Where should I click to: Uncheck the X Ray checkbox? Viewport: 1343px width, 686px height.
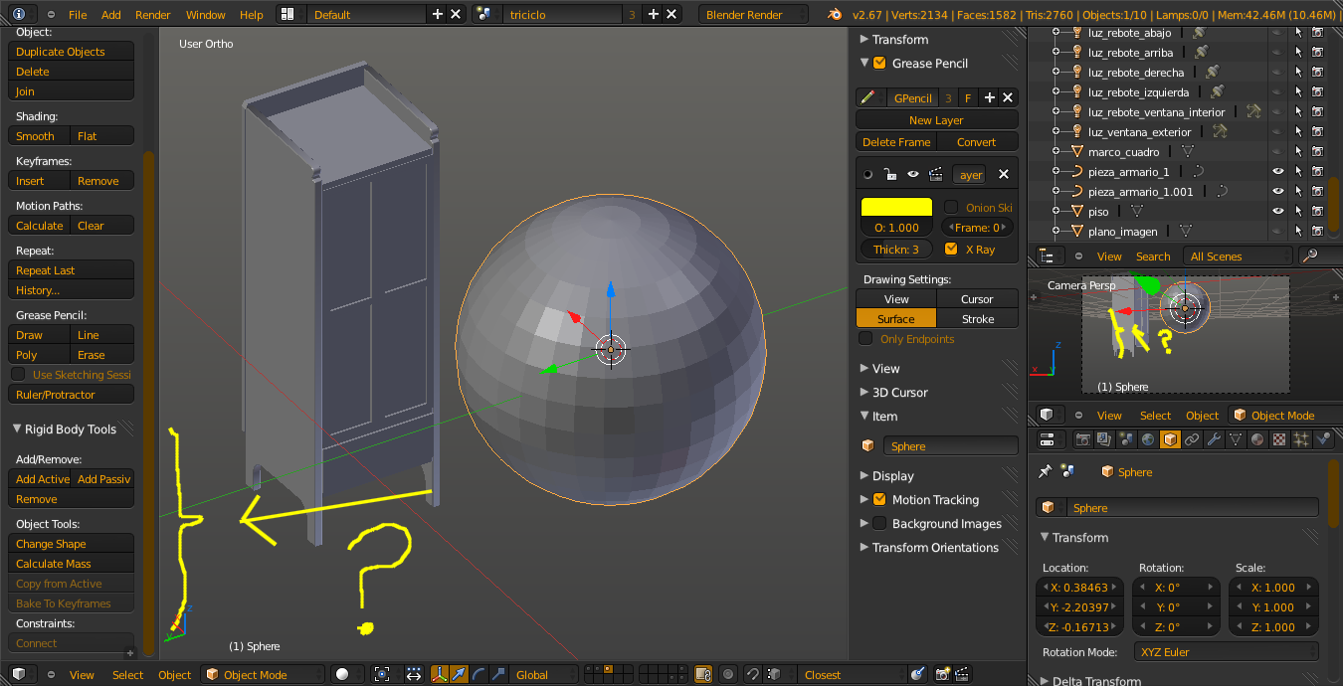point(952,249)
